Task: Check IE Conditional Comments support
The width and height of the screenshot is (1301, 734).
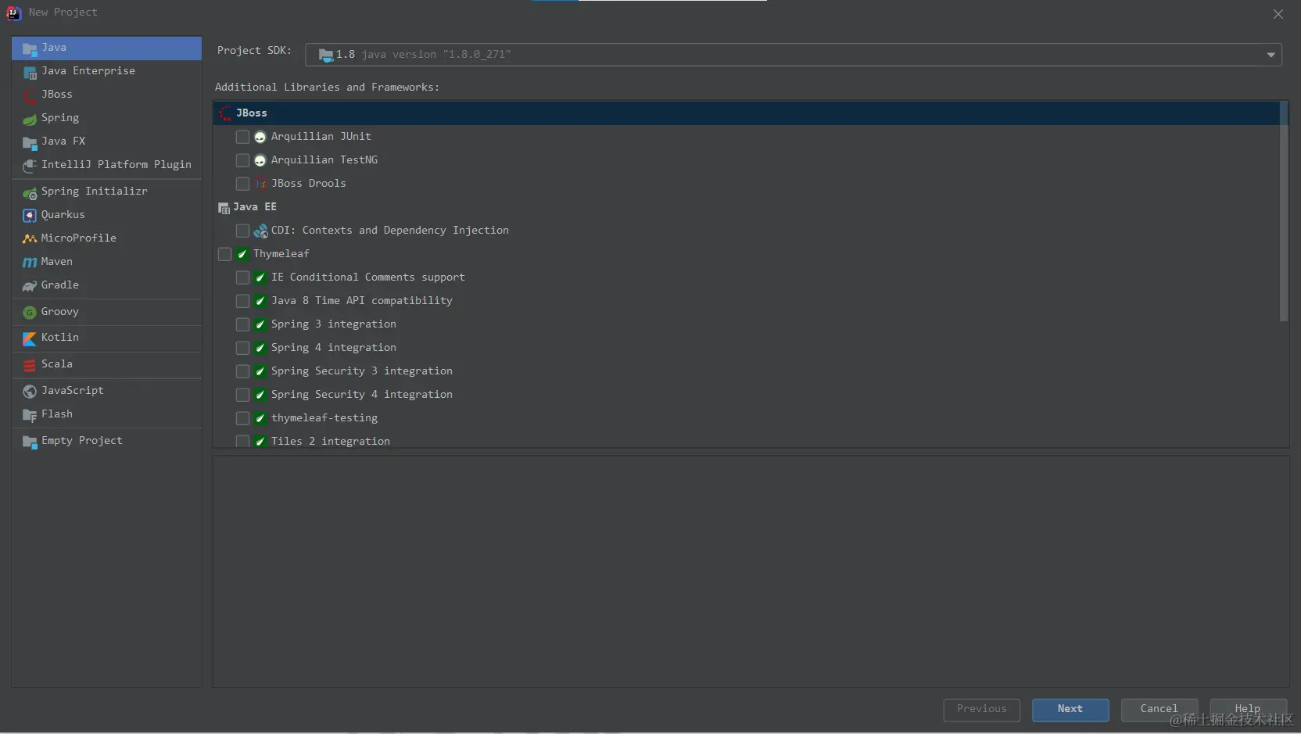Action: pos(242,277)
